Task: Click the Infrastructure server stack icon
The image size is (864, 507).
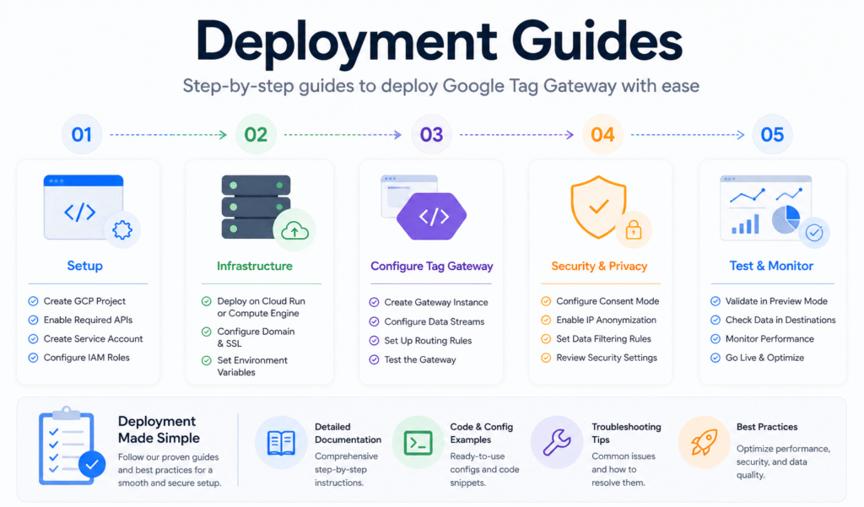Action: point(256,207)
